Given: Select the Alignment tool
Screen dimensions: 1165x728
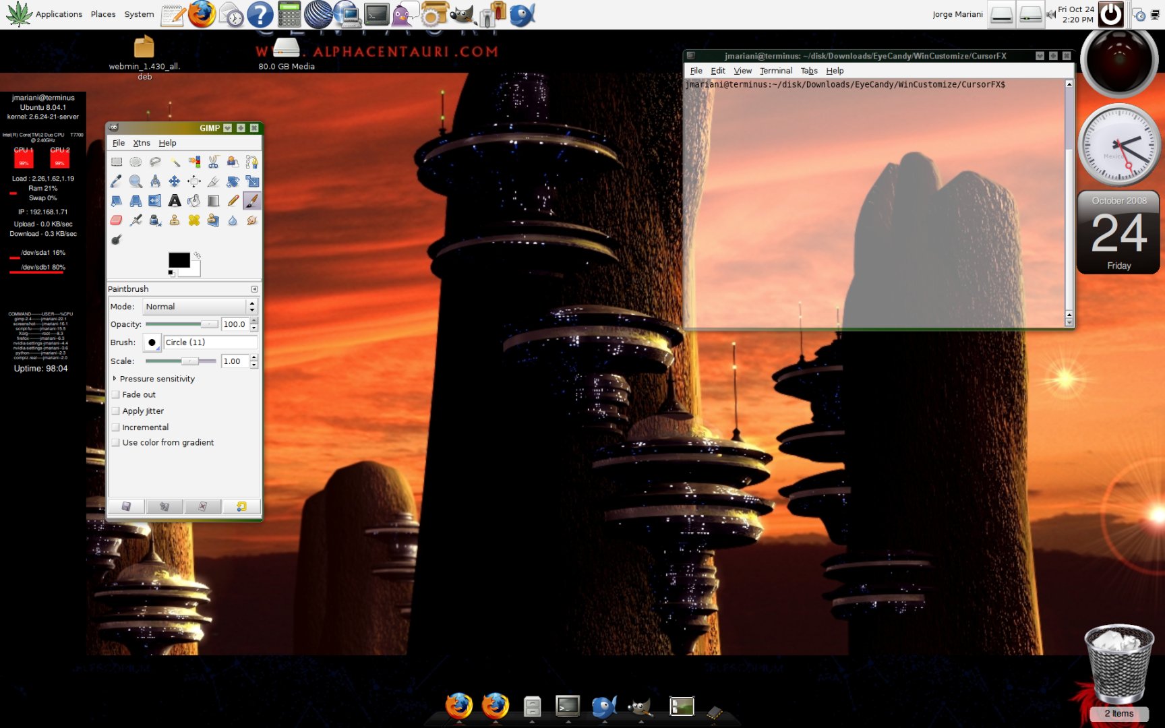Looking at the screenshot, I should [194, 181].
